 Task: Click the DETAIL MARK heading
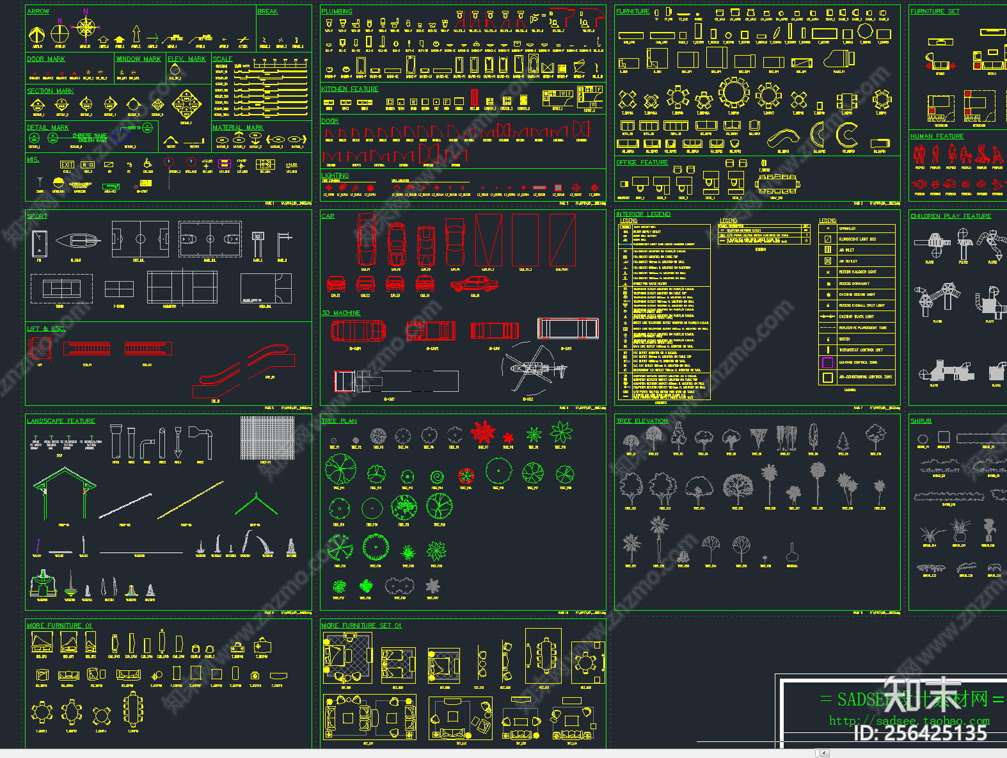click(x=48, y=127)
